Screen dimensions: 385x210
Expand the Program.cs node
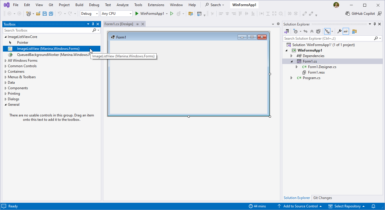[292, 78]
